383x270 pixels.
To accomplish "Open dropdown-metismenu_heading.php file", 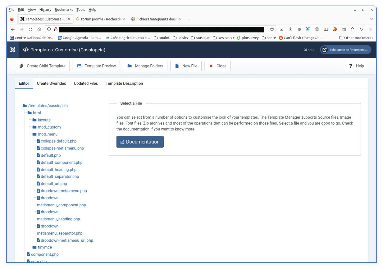I will (x=59, y=215).
